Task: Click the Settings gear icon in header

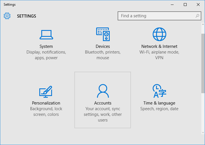Action: [x=7, y=16]
